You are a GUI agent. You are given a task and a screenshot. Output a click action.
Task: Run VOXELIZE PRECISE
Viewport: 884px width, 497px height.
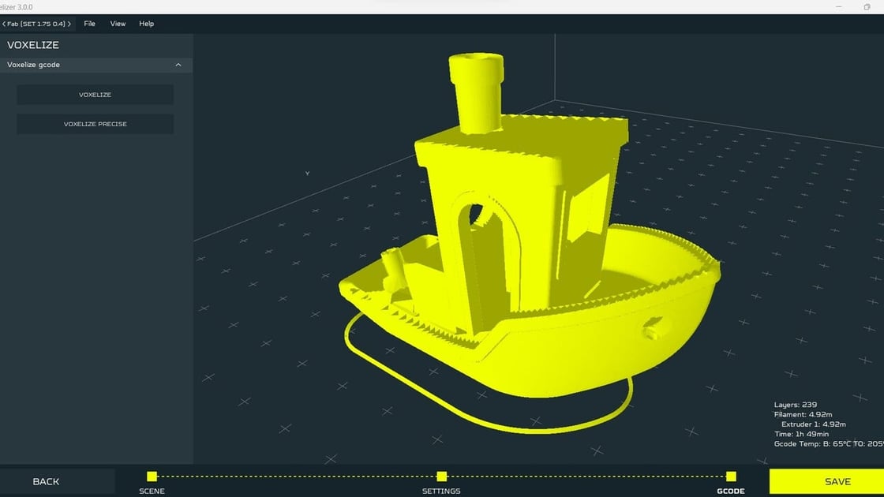tap(95, 124)
